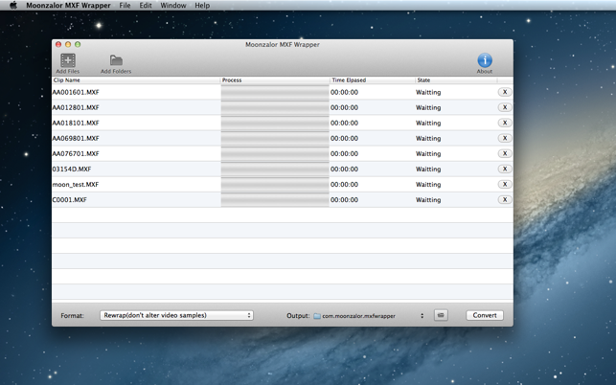
Task: Click the State column header
Action: tap(456, 80)
